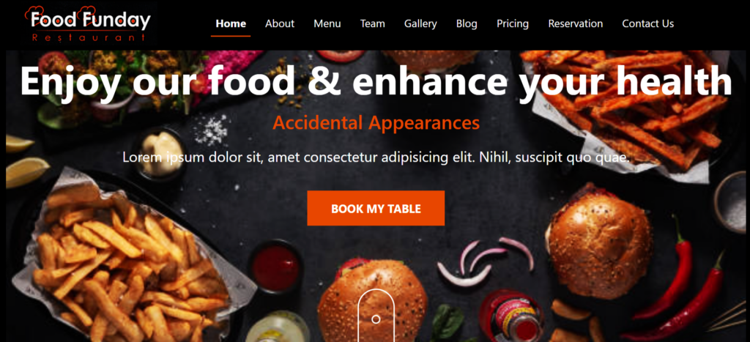Select Menu in the navigation bar
The width and height of the screenshot is (750, 342).
[327, 23]
